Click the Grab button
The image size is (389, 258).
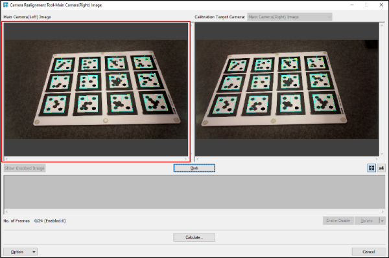coord(194,168)
